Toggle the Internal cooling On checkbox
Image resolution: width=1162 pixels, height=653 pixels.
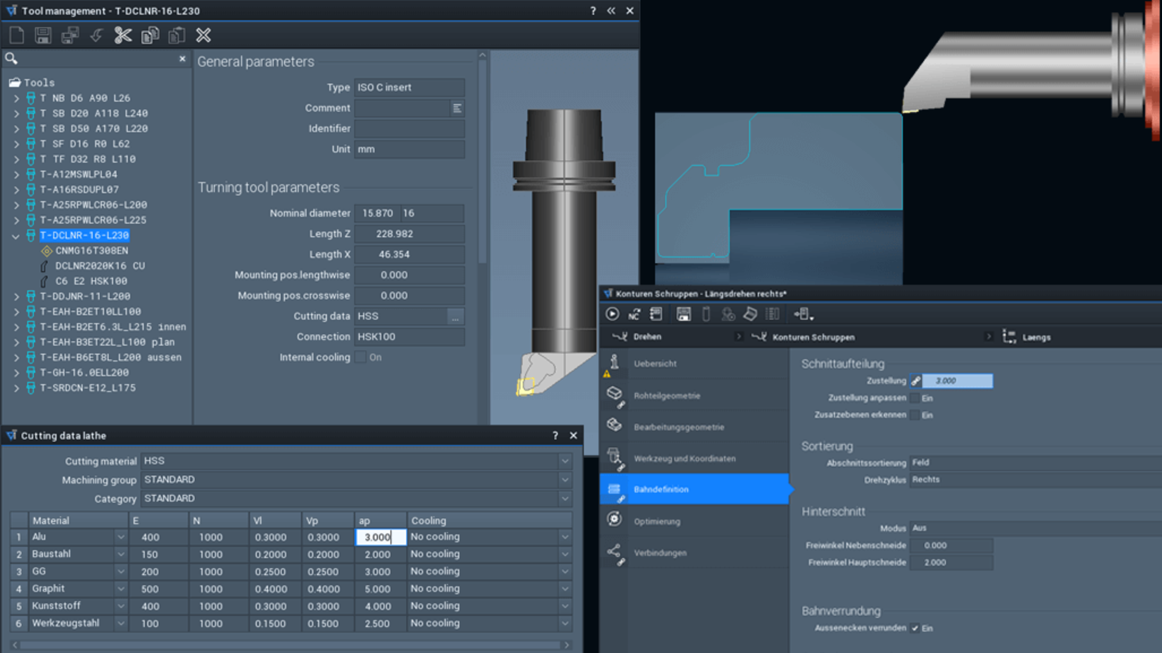pyautogui.click(x=361, y=357)
